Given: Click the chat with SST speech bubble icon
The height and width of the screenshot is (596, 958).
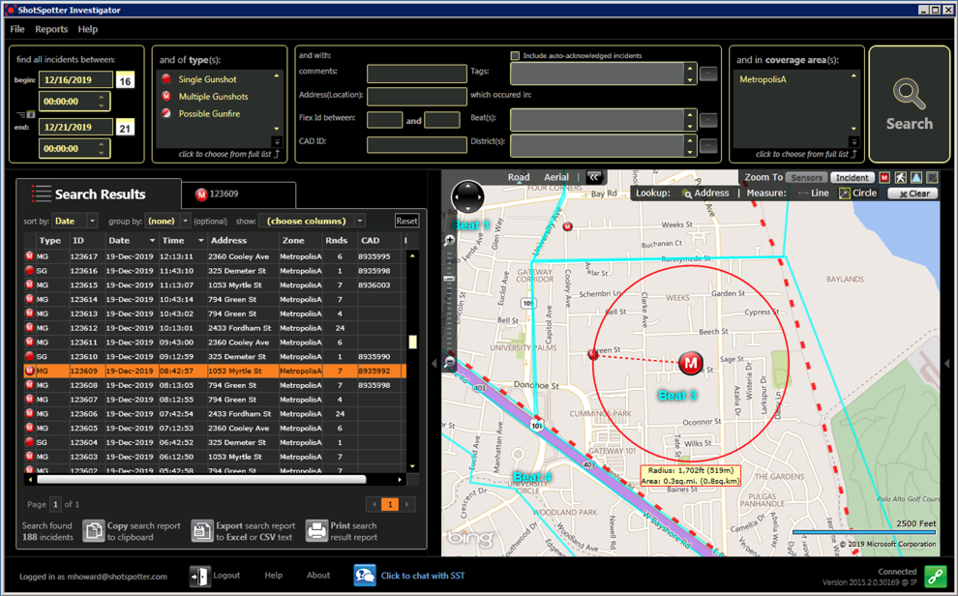Looking at the screenshot, I should click(365, 576).
